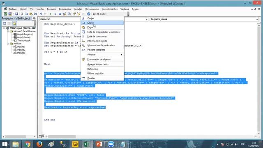
Task: Open the Depuración menu
Action: click(x=65, y=9)
